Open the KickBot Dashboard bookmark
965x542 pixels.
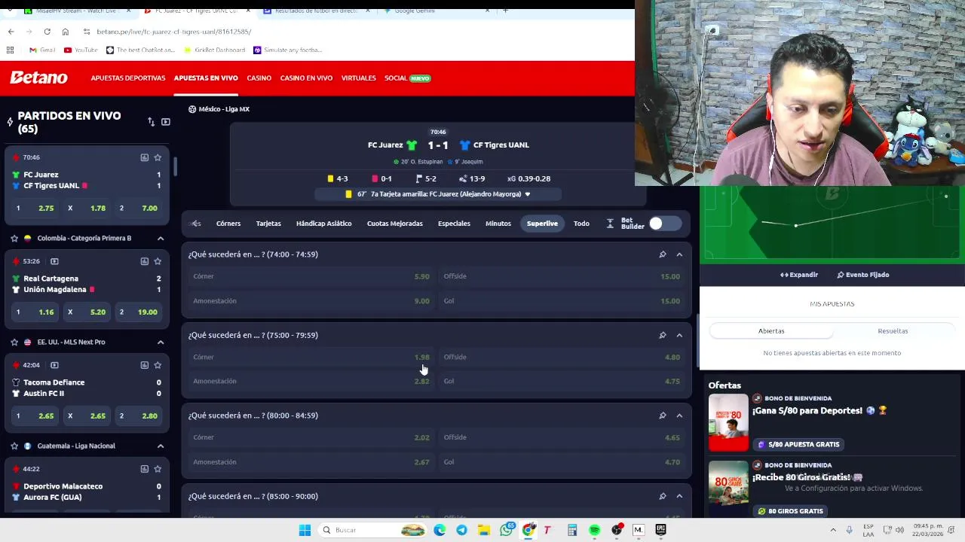coord(215,50)
